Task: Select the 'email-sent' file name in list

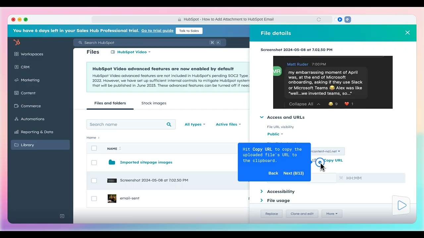Action: 130,198
